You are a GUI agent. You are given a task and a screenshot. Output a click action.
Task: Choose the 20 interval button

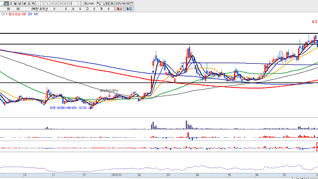coord(56,3)
